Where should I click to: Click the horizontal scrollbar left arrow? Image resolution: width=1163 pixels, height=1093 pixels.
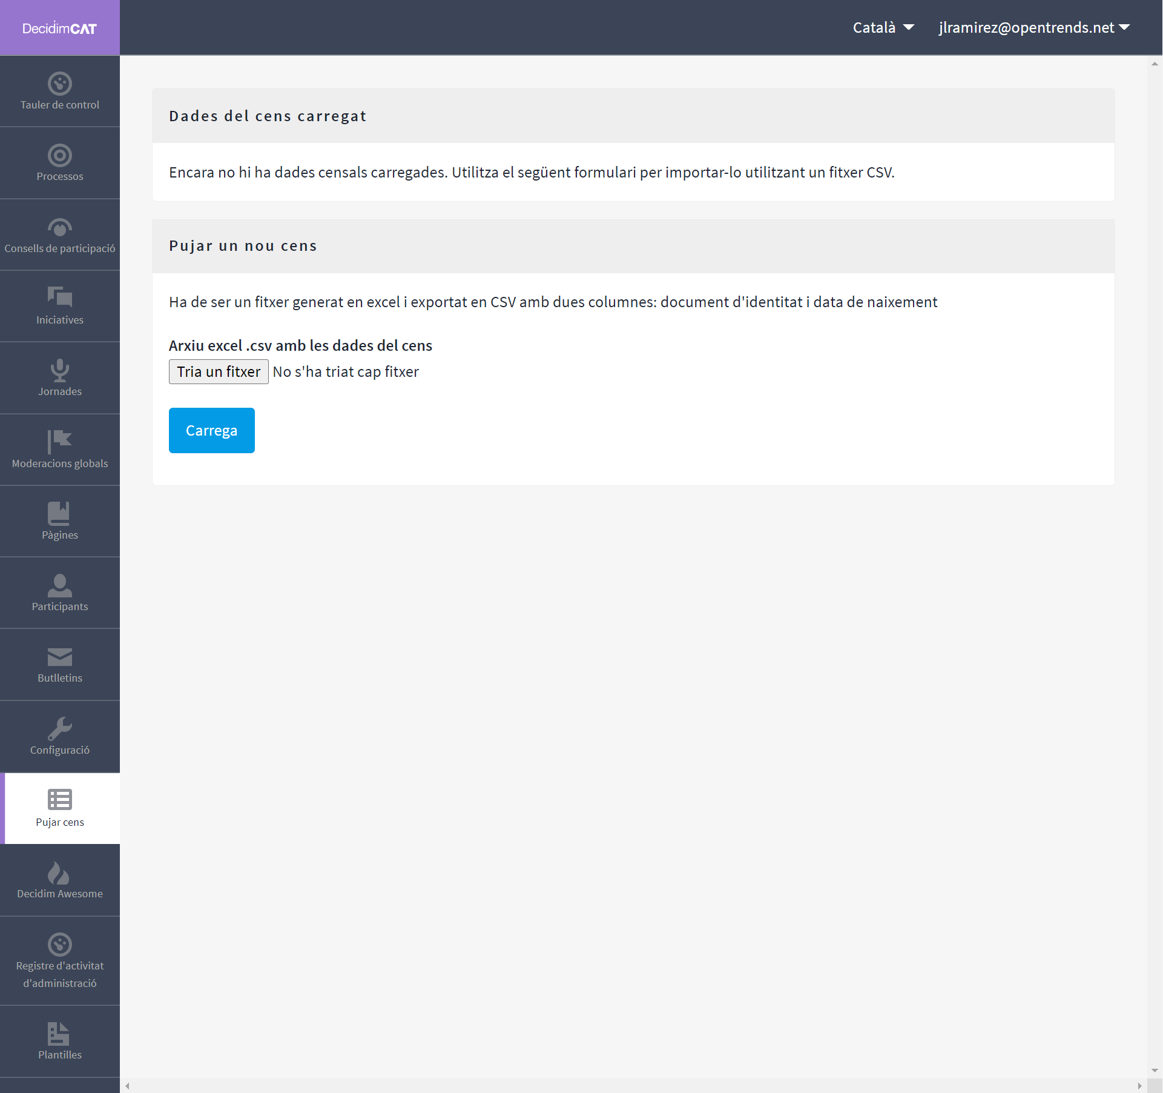pyautogui.click(x=127, y=1086)
